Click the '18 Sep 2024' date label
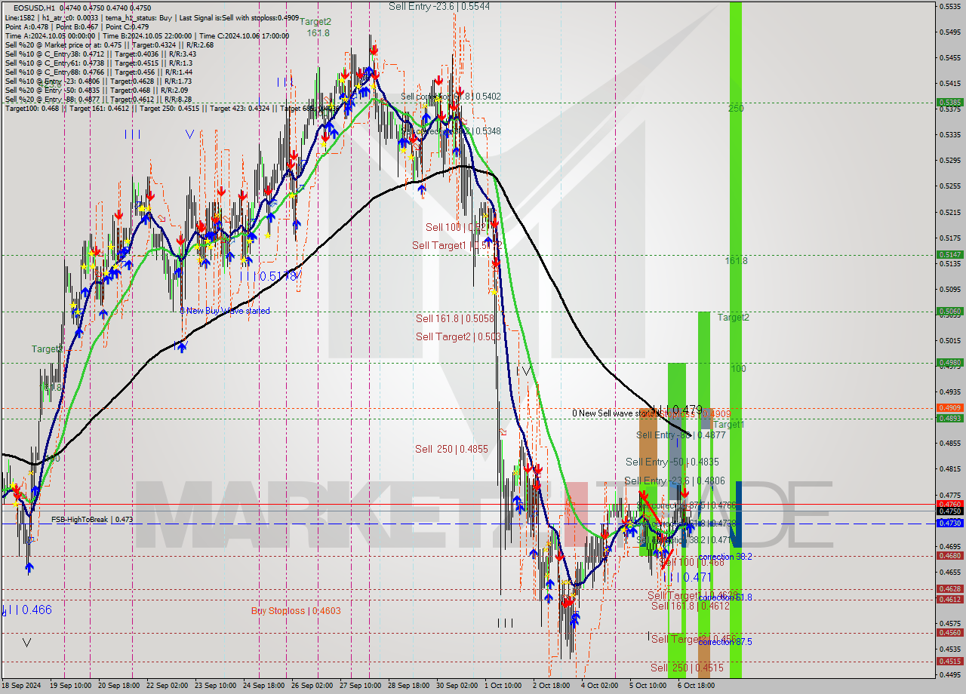This screenshot has width=966, height=694. click(x=22, y=686)
